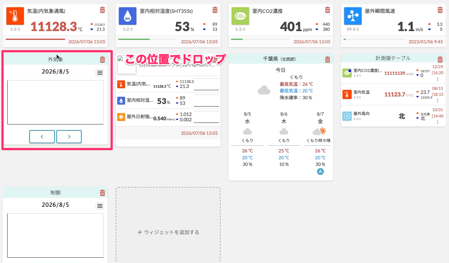
Task: Click the date 2026/8/5 in 外気象 widget
Action: click(x=55, y=71)
